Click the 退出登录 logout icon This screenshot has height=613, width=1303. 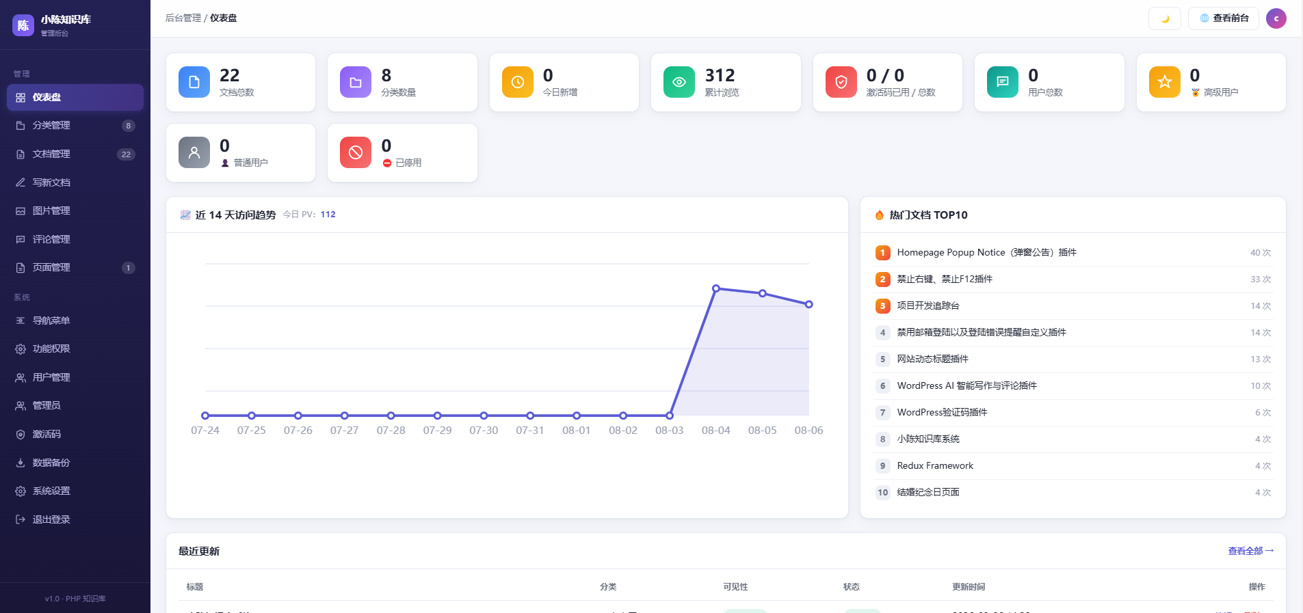coord(21,519)
